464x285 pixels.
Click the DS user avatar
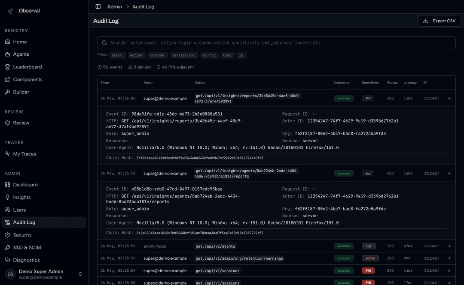pyautogui.click(x=10, y=274)
